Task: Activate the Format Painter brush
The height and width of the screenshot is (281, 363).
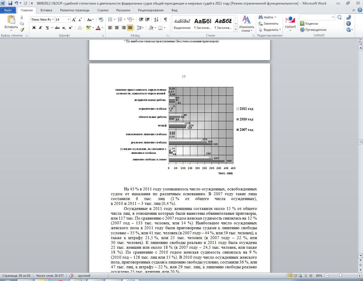Action: point(22,29)
